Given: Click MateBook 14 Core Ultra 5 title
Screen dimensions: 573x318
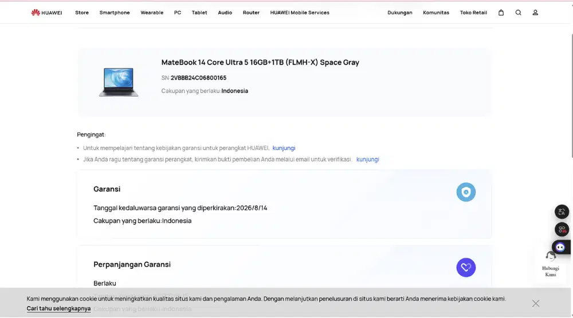Looking at the screenshot, I should pos(260,62).
